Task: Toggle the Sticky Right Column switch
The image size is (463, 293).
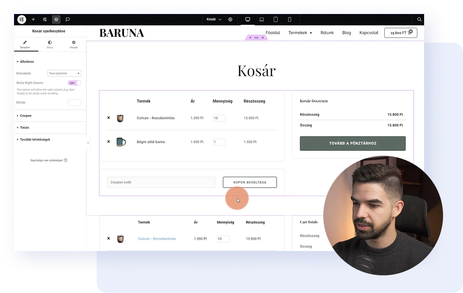Action: click(75, 83)
